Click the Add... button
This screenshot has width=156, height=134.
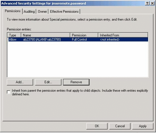click(20, 82)
